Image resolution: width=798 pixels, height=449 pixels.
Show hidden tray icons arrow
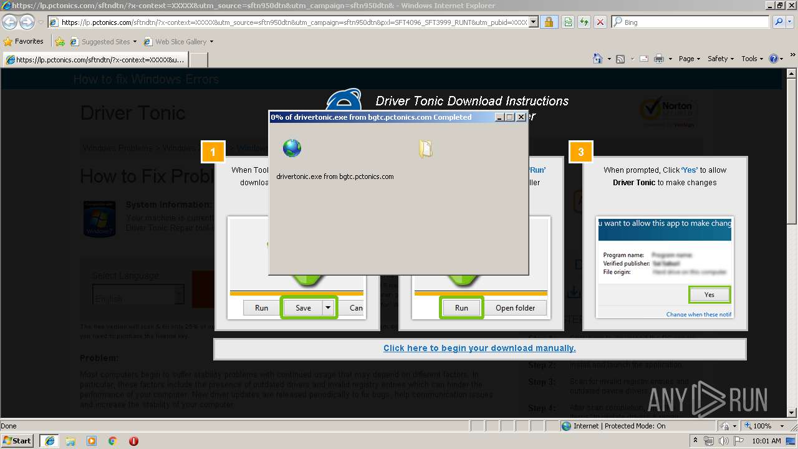point(696,441)
